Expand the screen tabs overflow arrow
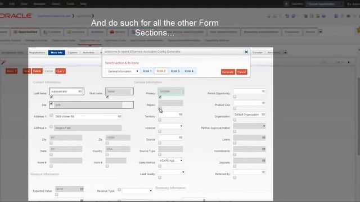The width and height of the screenshot is (360, 202). click(321, 31)
